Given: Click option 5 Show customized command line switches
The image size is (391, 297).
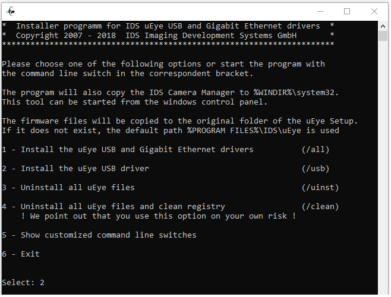Looking at the screenshot, I should coord(99,235).
